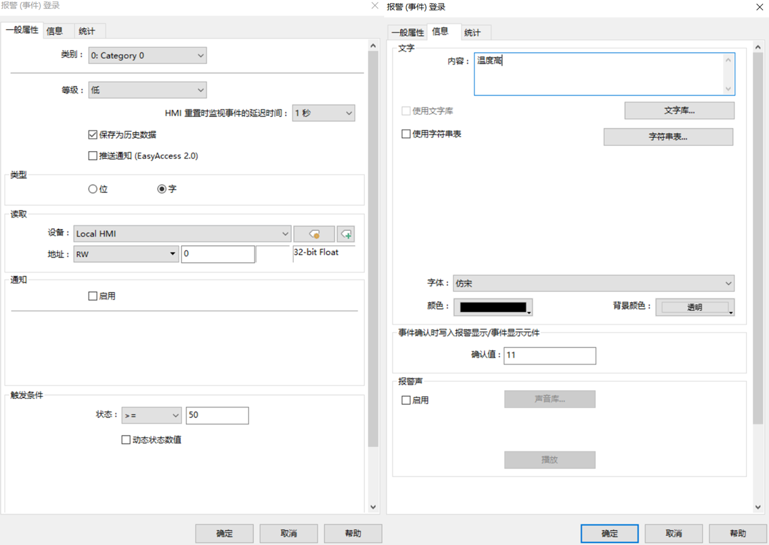The width and height of the screenshot is (769, 545).
Task: Click the add new tag icon with plus
Action: (346, 234)
